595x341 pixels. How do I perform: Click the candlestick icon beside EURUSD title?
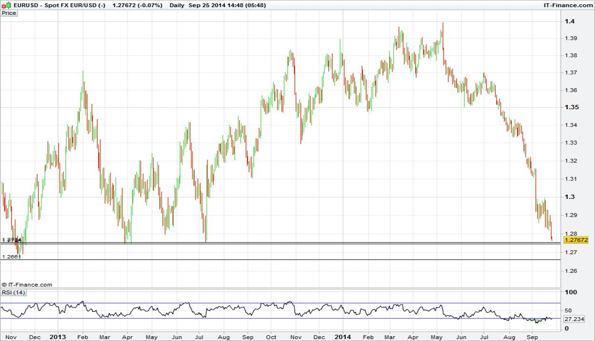click(4, 5)
